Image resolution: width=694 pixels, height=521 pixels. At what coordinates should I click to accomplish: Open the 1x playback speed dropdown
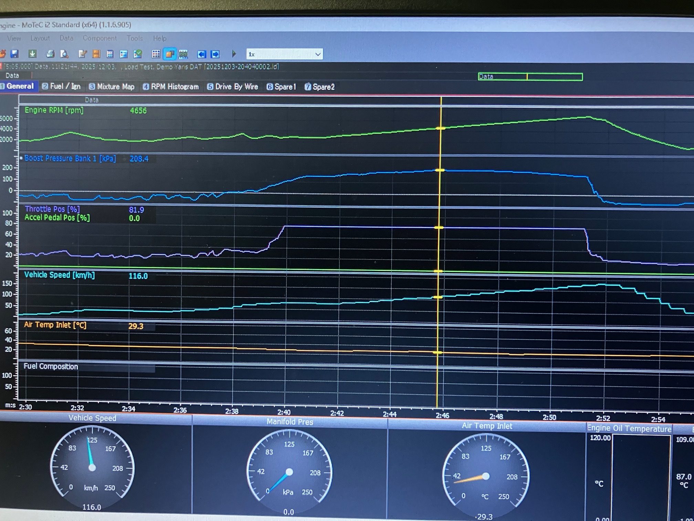[x=318, y=54]
